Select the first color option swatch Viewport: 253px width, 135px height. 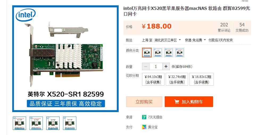tap(147, 53)
